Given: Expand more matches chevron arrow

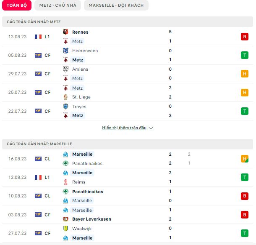Looking at the screenshot, I should pyautogui.click(x=151, y=128).
